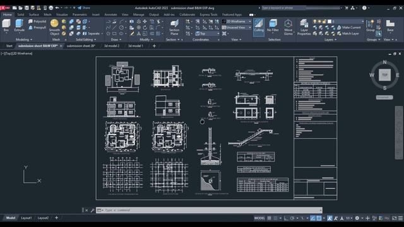Open Layer Properties manager
404x227 pixels.
(x=304, y=27)
